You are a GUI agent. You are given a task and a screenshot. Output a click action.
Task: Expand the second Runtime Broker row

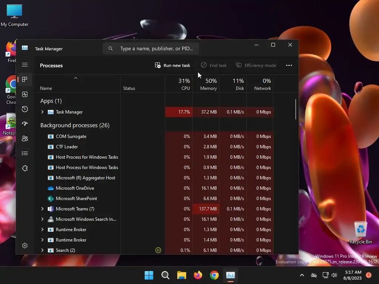[42, 240]
